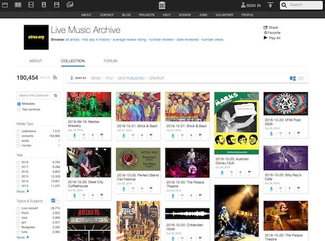Click the Favorite star icon
The image size is (325, 241).
(x=265, y=33)
